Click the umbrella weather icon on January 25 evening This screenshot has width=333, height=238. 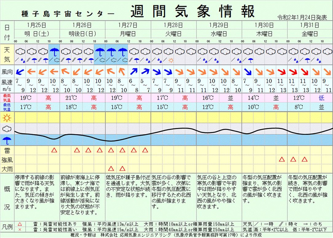pos(54,52)
